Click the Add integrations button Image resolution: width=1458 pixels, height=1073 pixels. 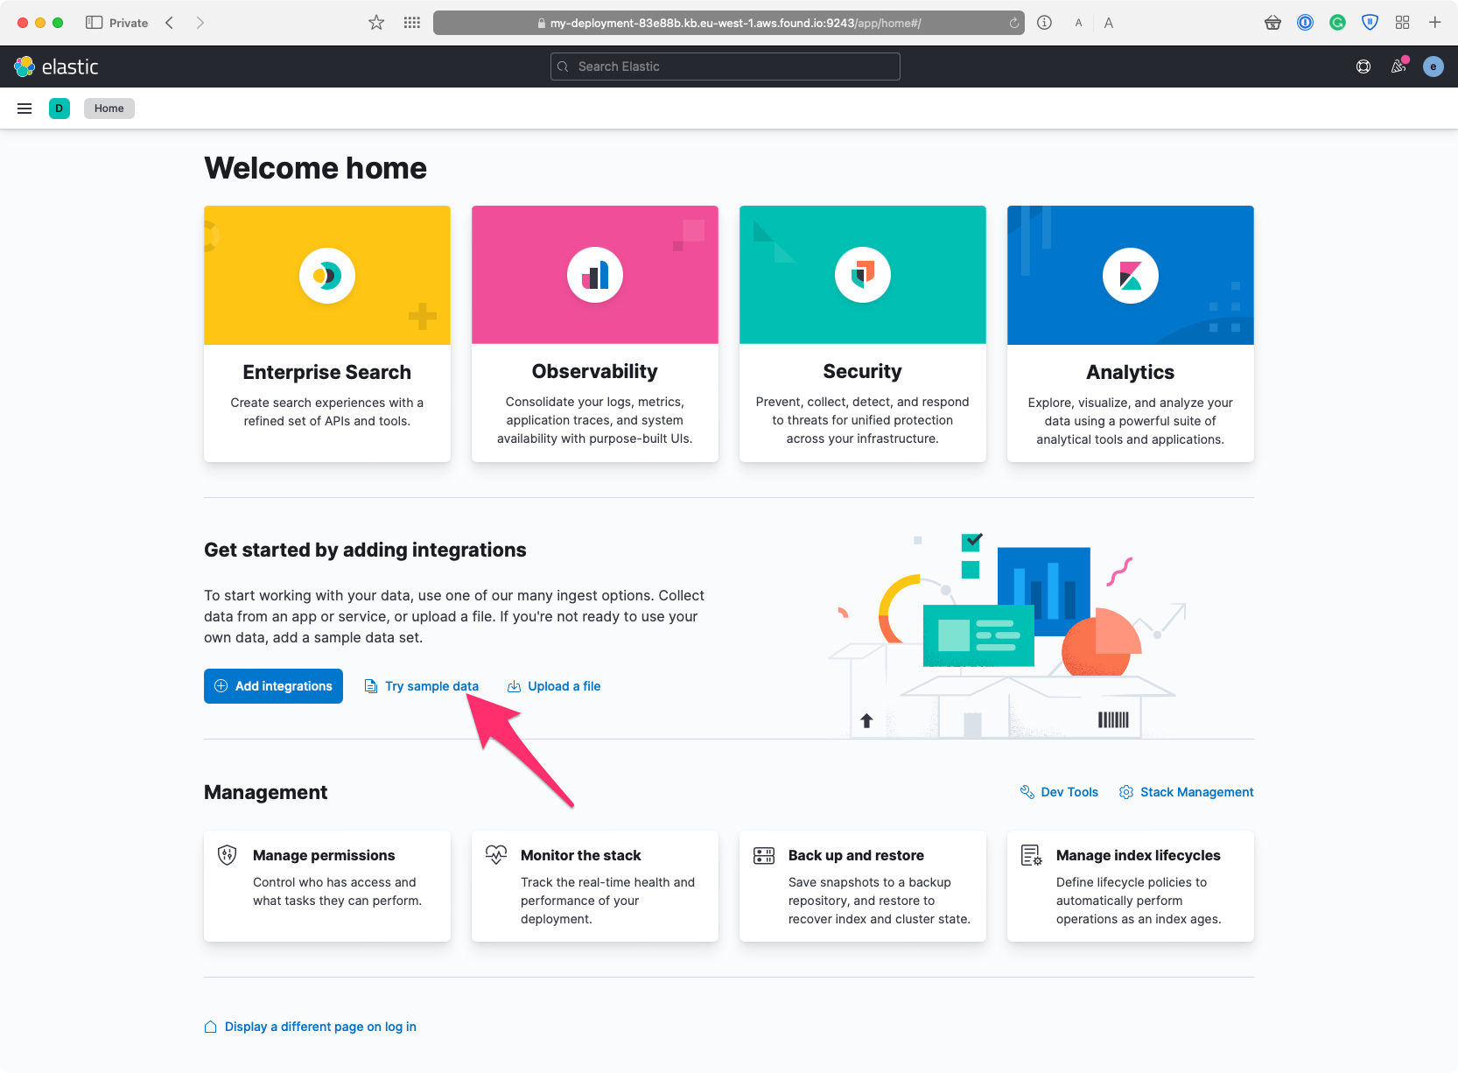273,686
